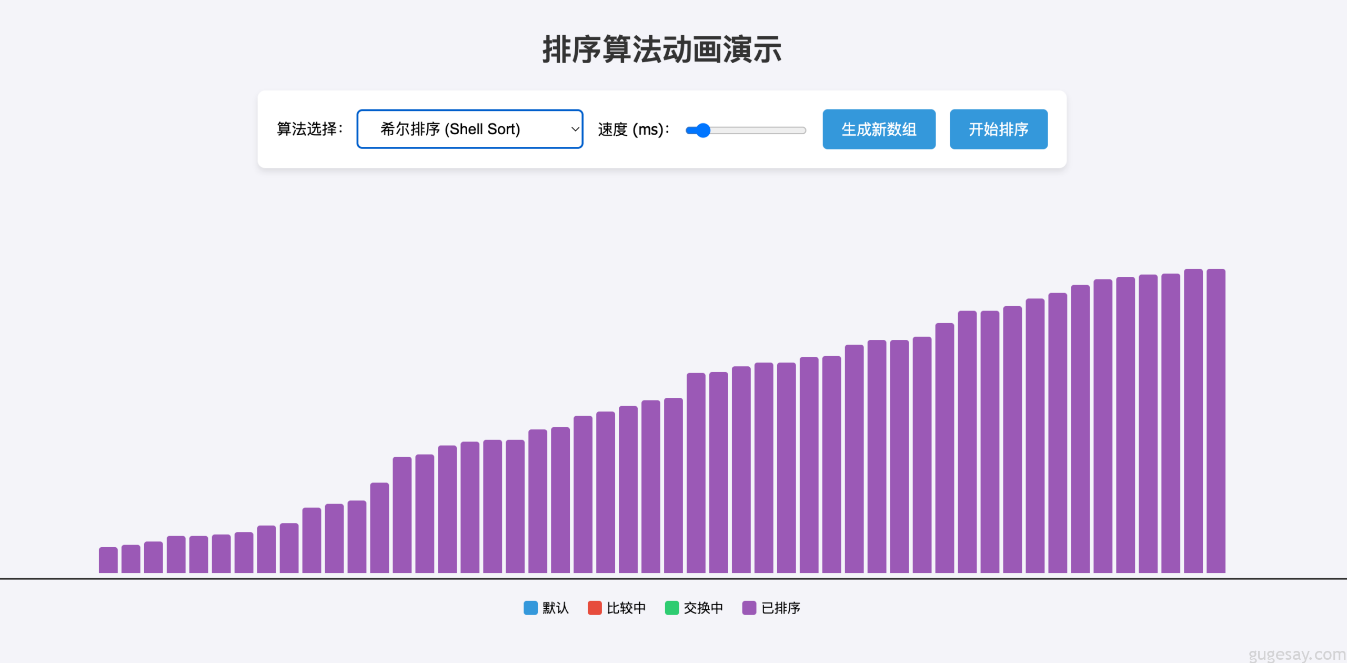Click the 默认 legend text
The width and height of the screenshot is (1347, 663).
(x=556, y=608)
